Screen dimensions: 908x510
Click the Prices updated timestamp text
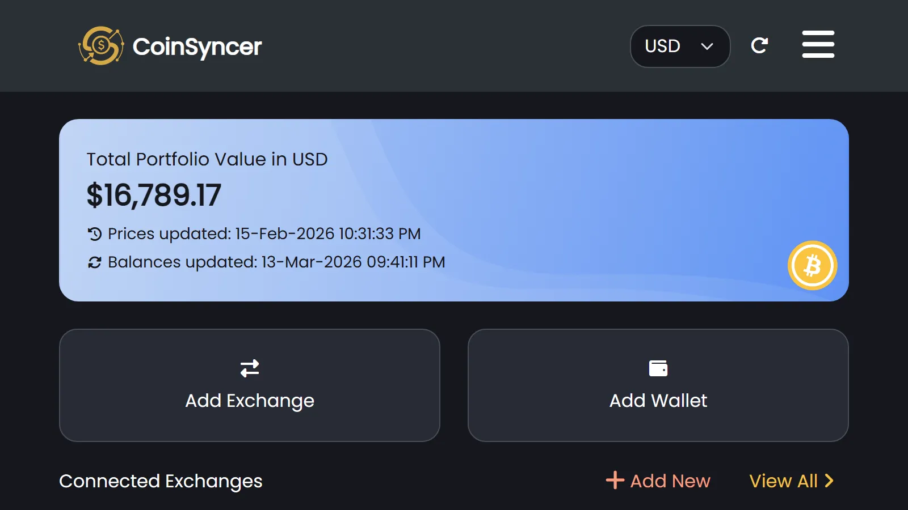point(264,233)
